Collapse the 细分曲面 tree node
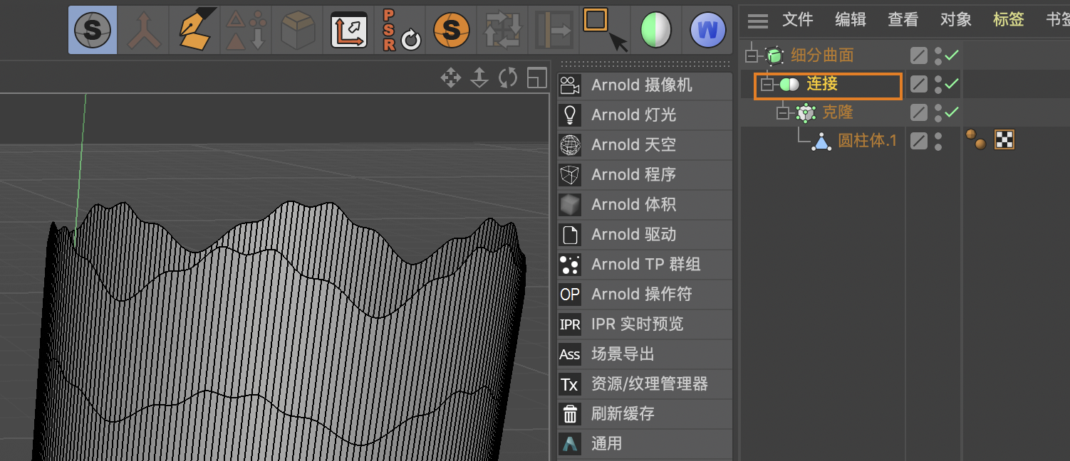 pyautogui.click(x=752, y=55)
